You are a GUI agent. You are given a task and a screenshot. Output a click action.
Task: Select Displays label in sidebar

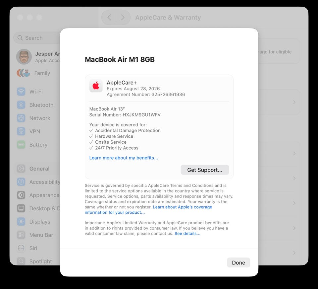39,222
